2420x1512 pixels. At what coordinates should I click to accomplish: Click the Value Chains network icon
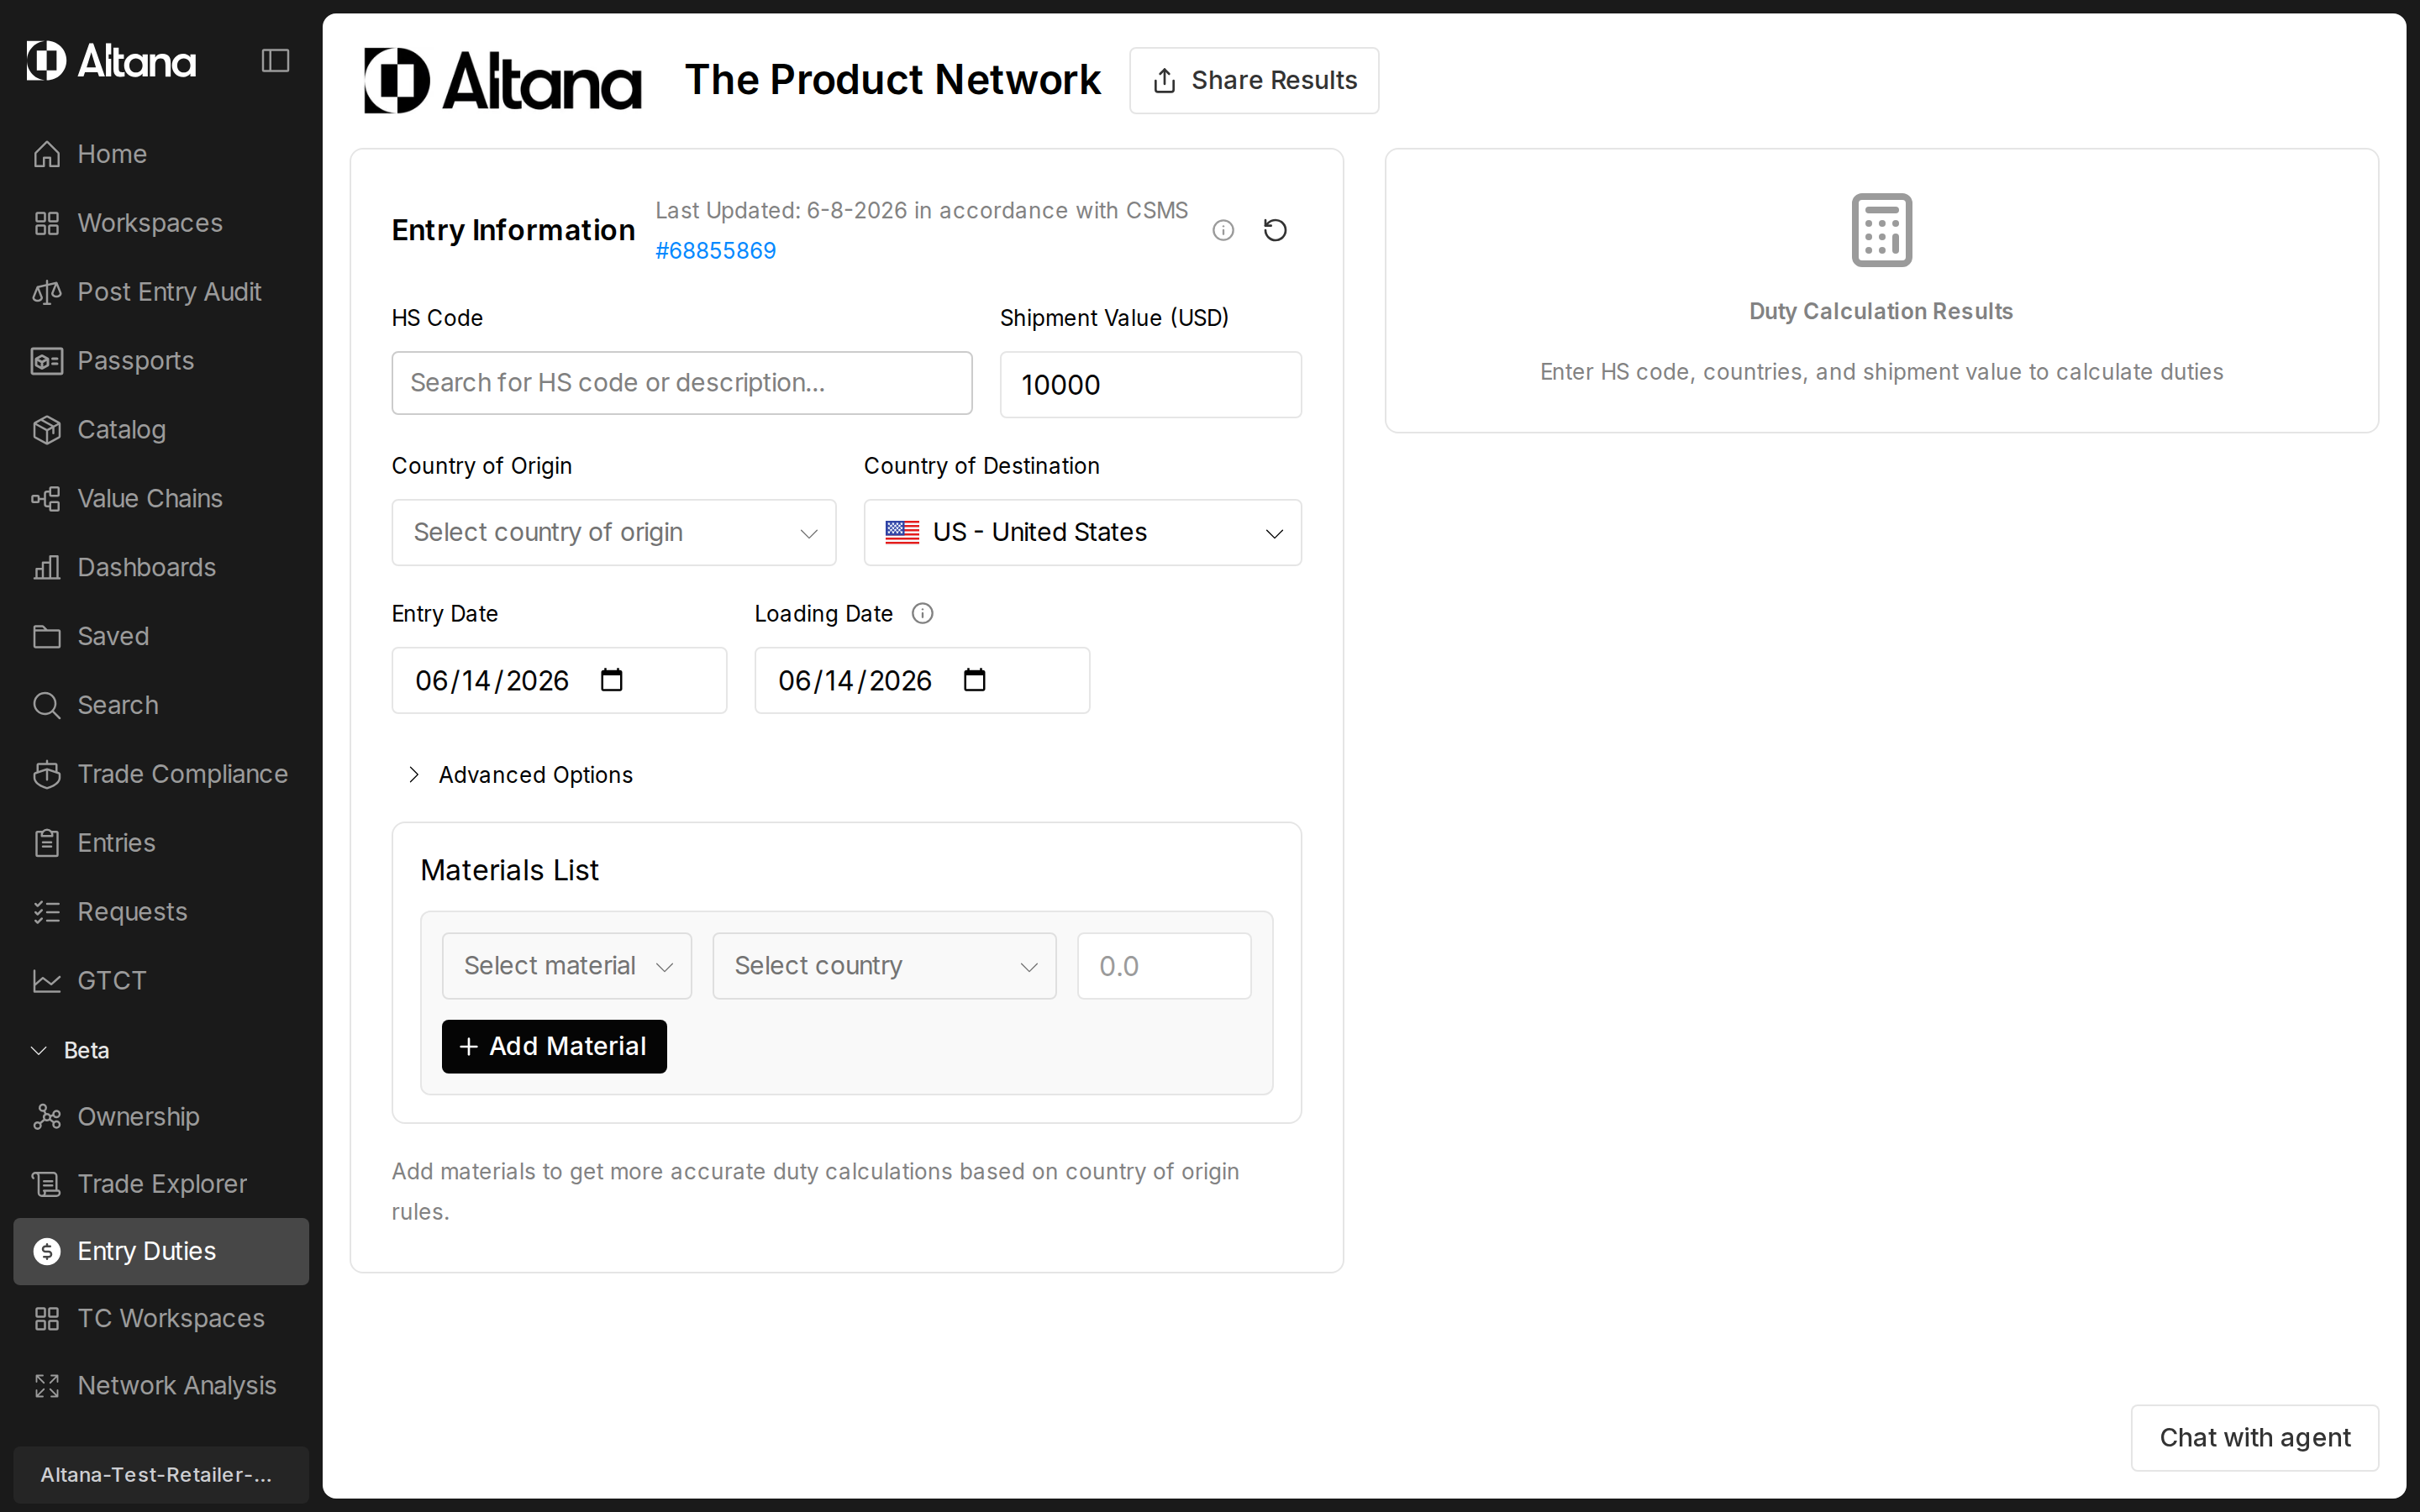(46, 499)
